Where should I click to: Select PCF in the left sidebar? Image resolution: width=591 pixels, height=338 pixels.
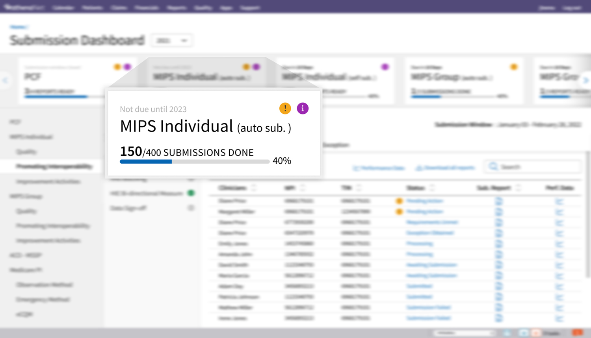pos(15,122)
